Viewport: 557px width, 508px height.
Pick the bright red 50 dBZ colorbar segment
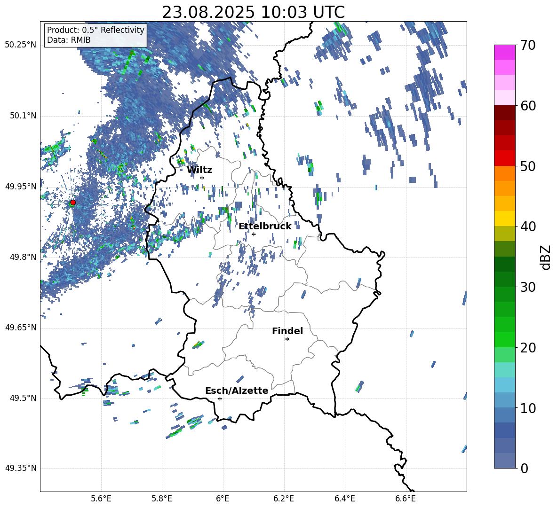tap(504, 158)
